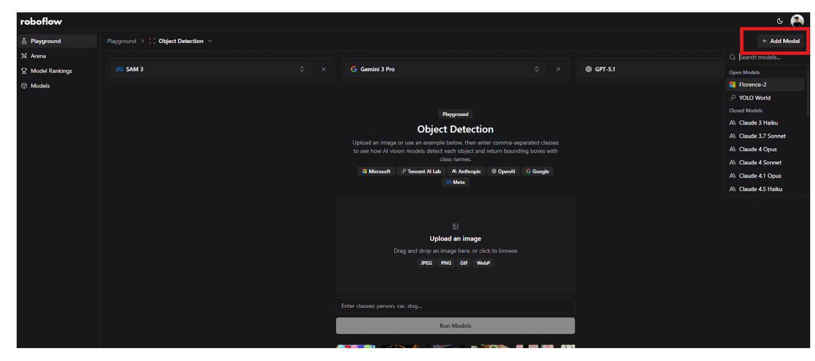This screenshot has height=361, width=815.
Task: Click the upload image icon
Action: point(455,227)
